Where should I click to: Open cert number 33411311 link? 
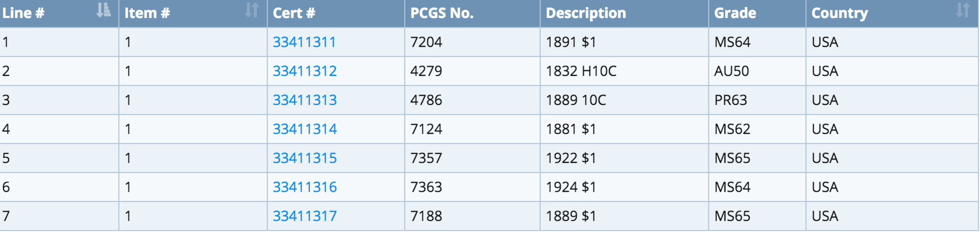coord(304,42)
